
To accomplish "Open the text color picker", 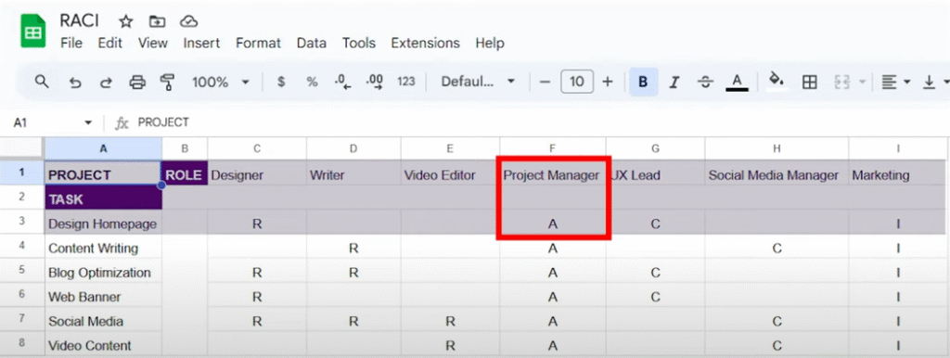I will [x=736, y=82].
